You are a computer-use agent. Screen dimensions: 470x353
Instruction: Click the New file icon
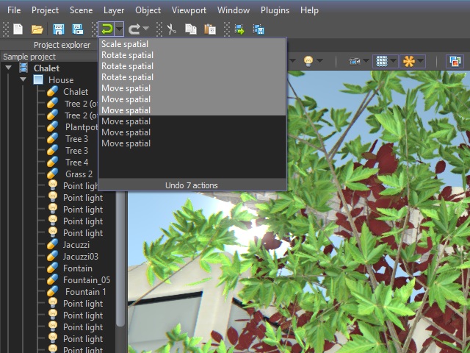point(18,29)
